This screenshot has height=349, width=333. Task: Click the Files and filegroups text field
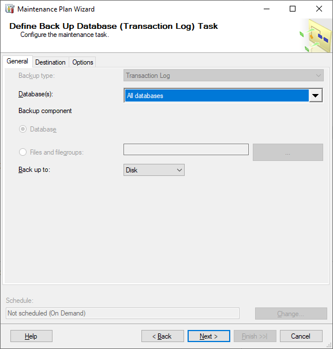(186, 149)
